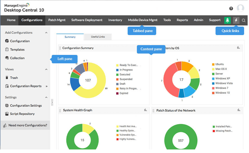Open Script Repository in left pane
Screen dimensions: 249x153
22,114
